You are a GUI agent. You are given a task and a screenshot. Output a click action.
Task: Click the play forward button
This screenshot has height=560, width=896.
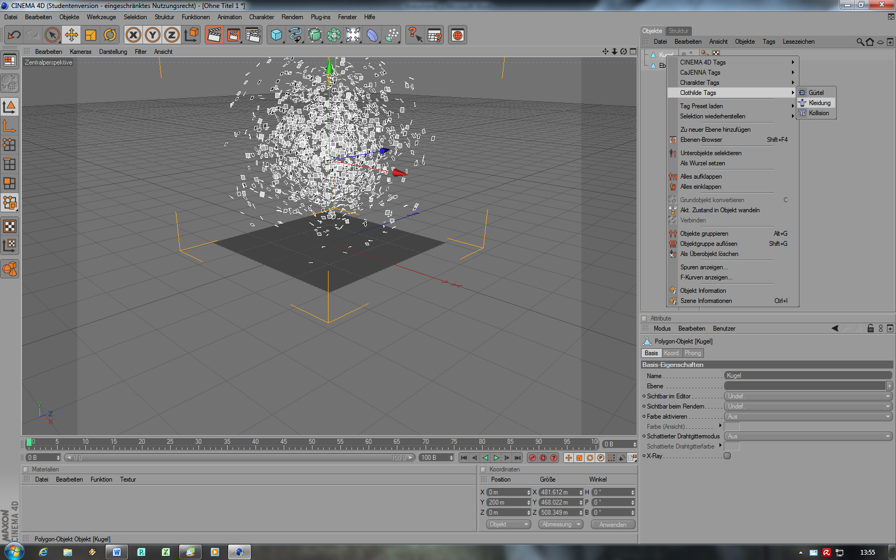[496, 458]
